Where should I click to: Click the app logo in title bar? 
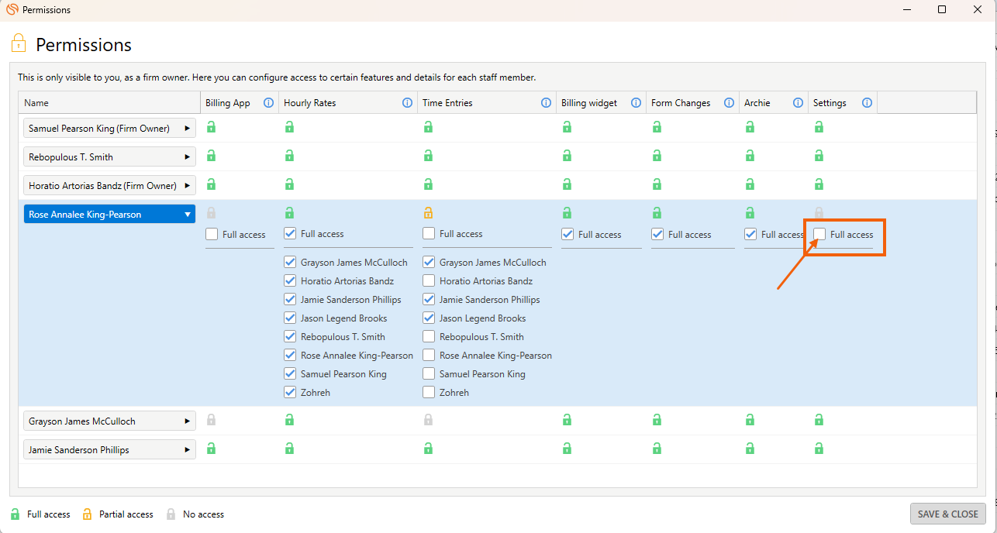pyautogui.click(x=12, y=9)
